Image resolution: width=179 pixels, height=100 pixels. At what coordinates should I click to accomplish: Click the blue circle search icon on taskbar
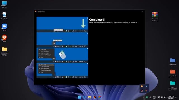click(x=84, y=97)
